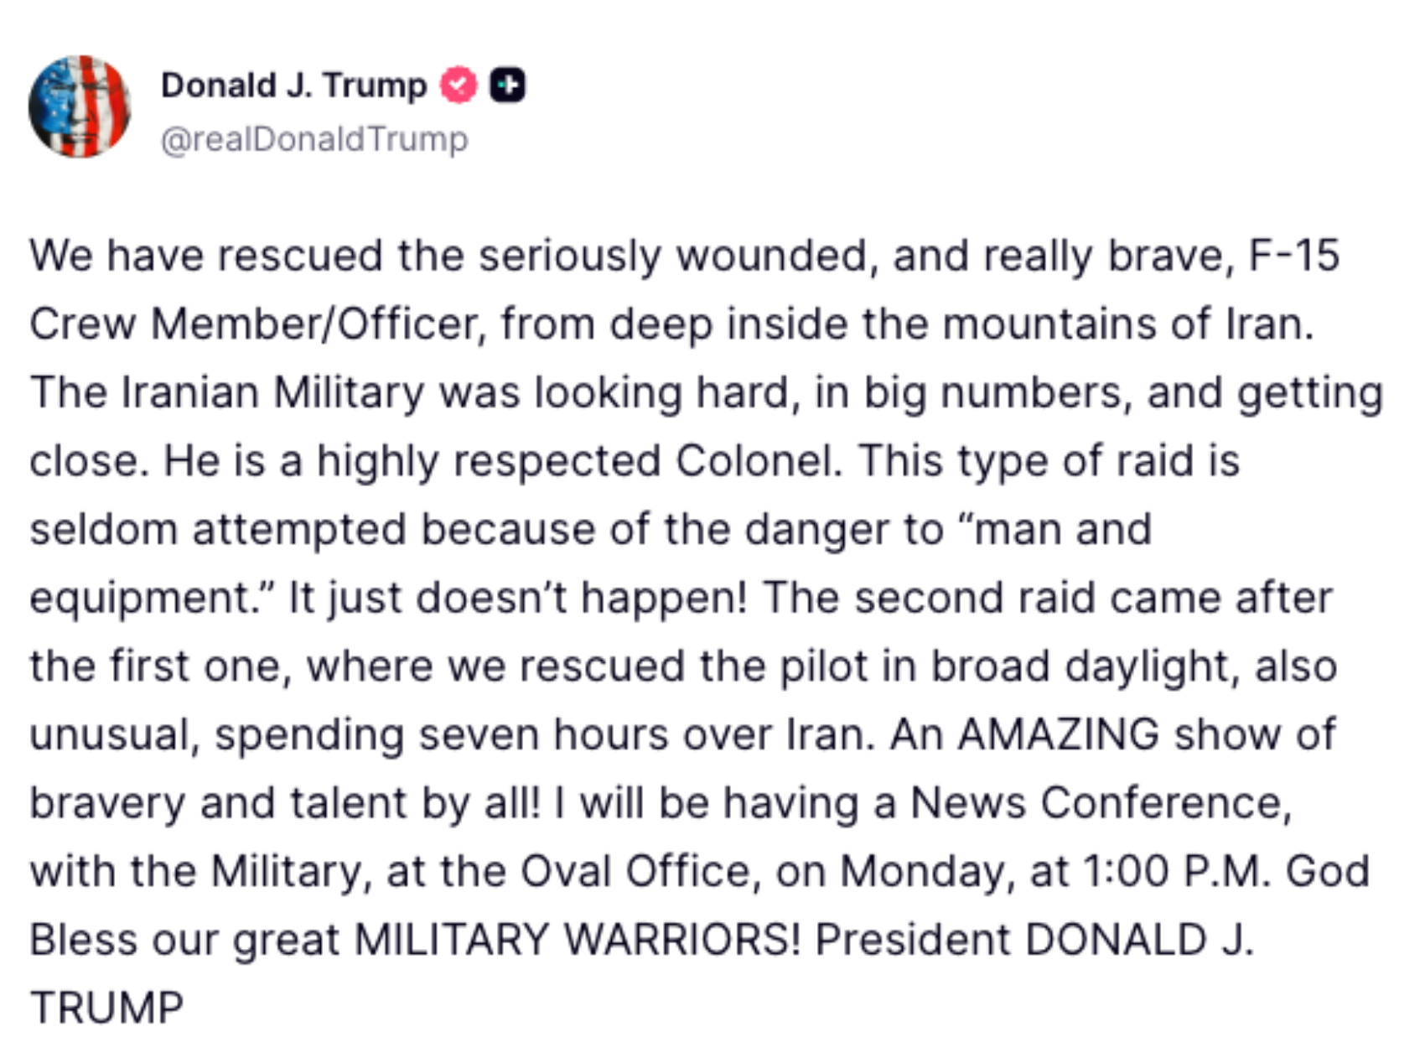Click the "F-15" text in first line

(1293, 256)
